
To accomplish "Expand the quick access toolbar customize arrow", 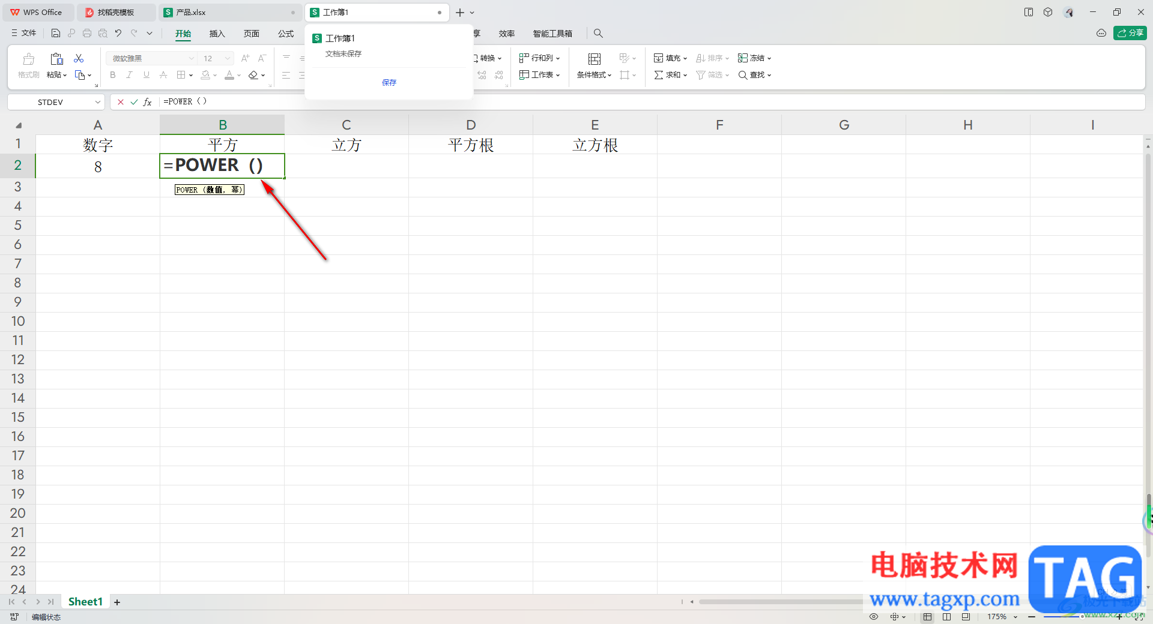I will pos(150,34).
